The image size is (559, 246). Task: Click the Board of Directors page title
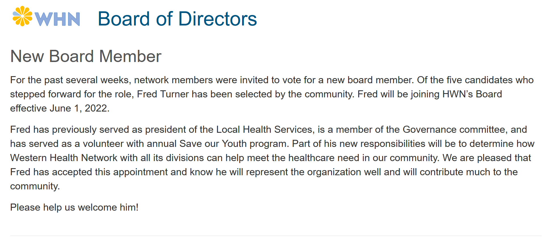[x=177, y=19]
